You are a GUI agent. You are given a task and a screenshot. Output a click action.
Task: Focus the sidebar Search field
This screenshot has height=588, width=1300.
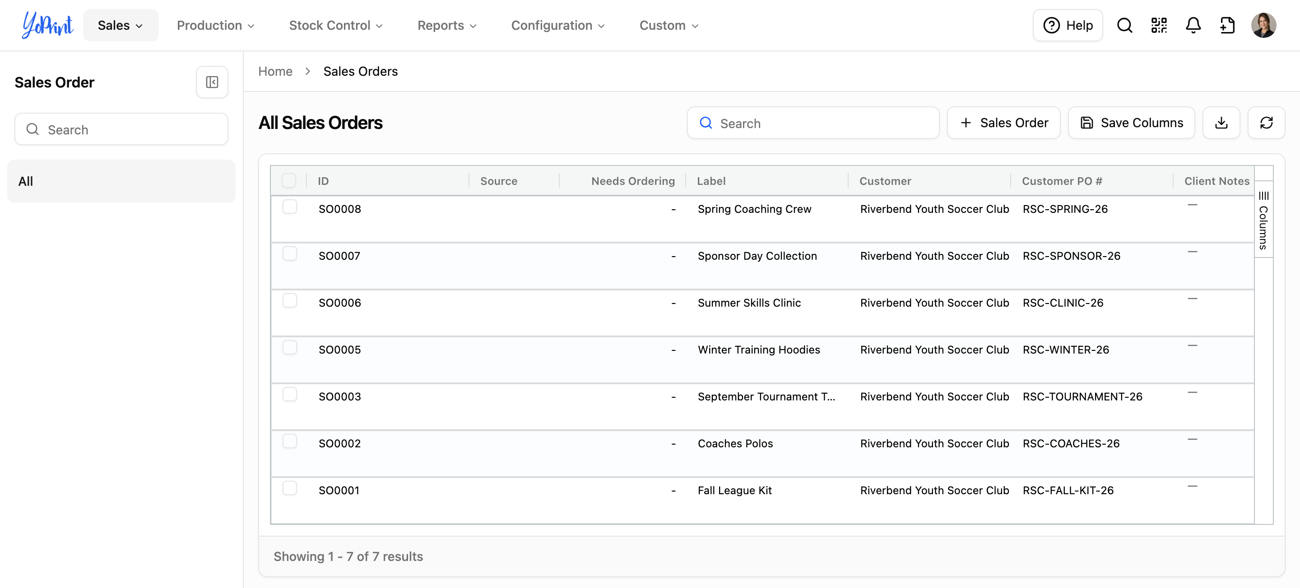(x=121, y=129)
